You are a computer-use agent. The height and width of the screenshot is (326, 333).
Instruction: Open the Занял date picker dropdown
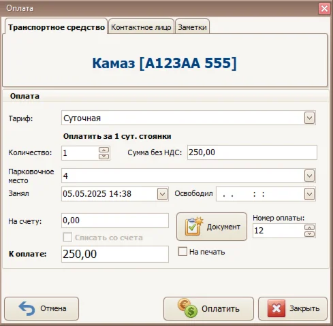click(x=162, y=194)
